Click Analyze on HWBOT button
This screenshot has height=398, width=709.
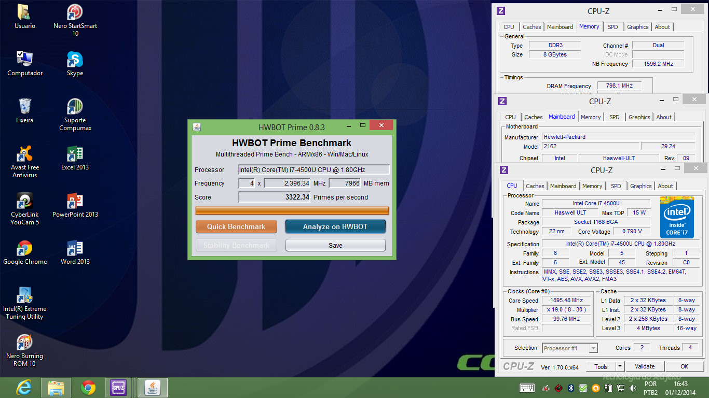pos(335,226)
